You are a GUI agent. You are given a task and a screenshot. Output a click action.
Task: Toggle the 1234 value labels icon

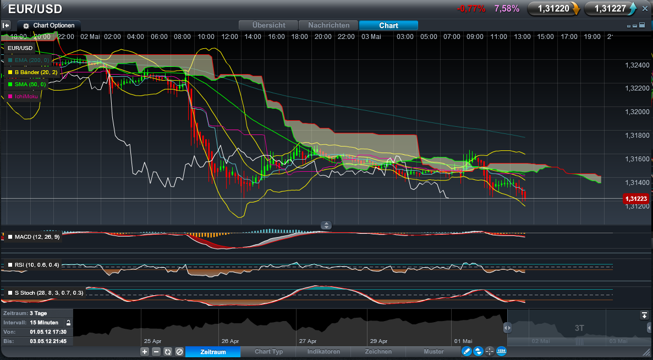coord(501,351)
